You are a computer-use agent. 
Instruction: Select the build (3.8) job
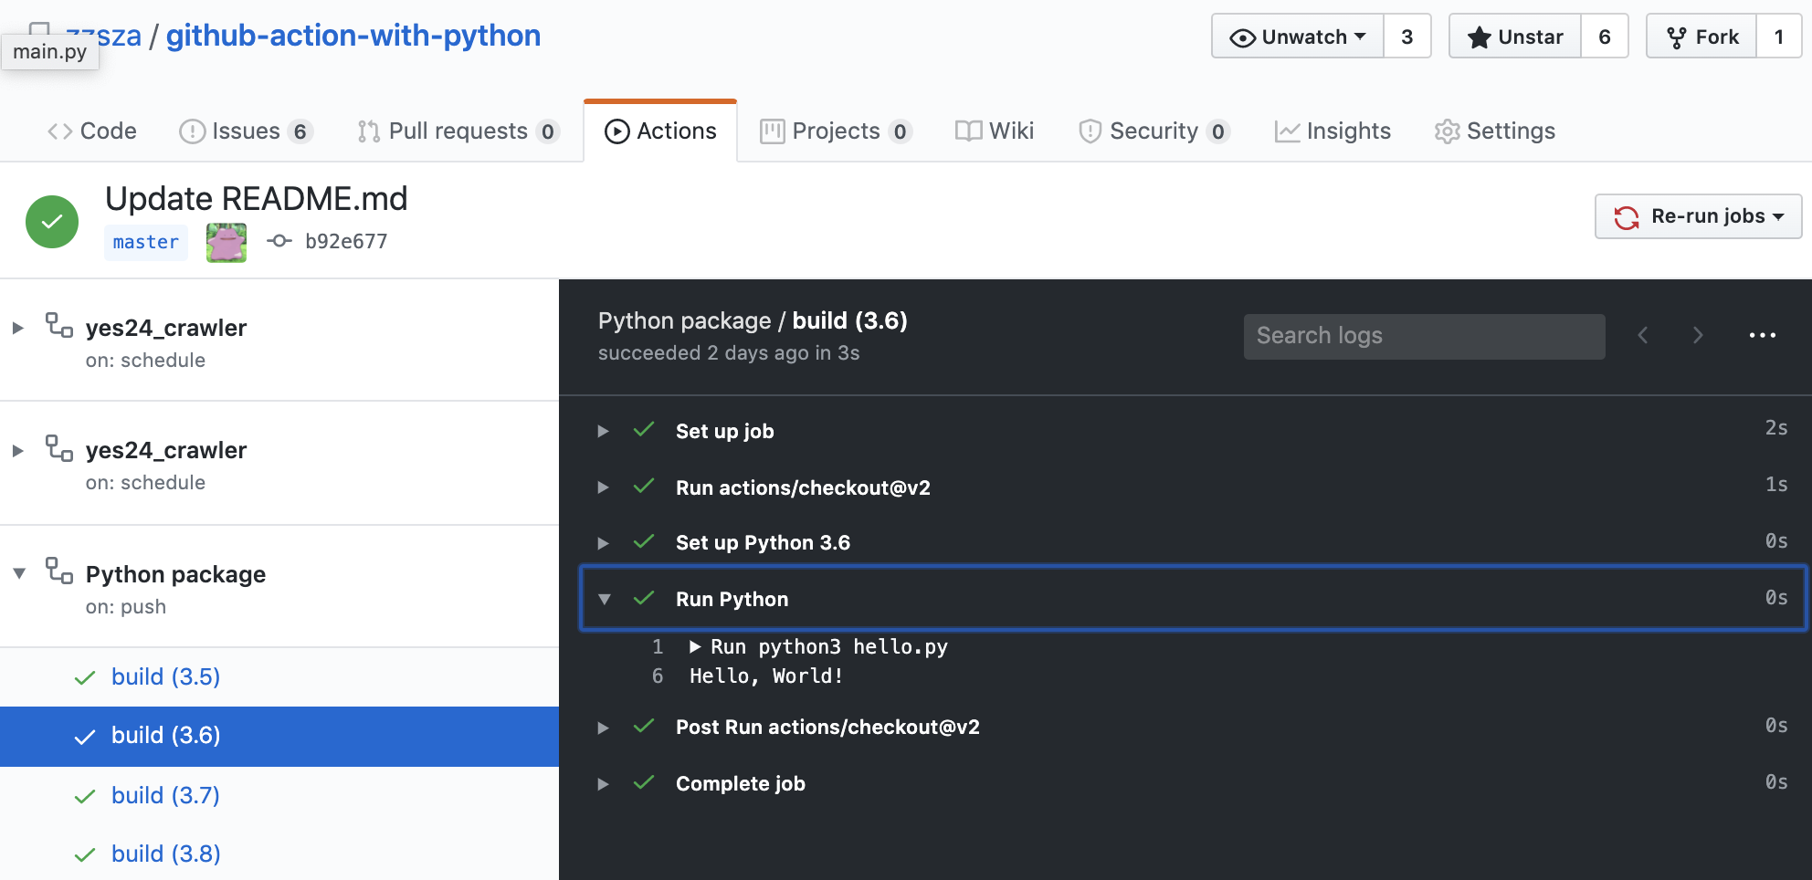(165, 854)
